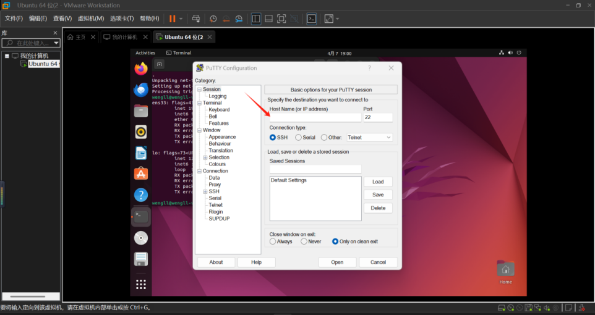Viewport: 595px width, 315px height.
Task: Pause the virtual machine from the toolbar
Action: click(x=173, y=19)
